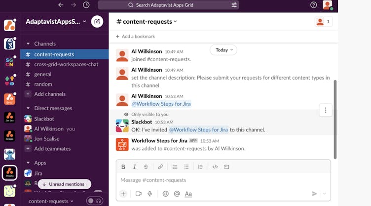
Task: Collapse the Apps section
Action: 28,163
